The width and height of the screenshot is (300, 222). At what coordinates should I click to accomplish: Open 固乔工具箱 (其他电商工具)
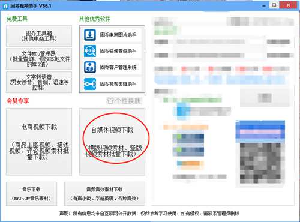39,36
